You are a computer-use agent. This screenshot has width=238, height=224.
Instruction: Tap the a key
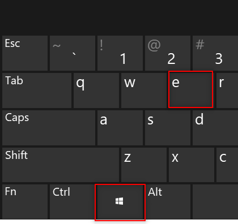click(x=120, y=128)
